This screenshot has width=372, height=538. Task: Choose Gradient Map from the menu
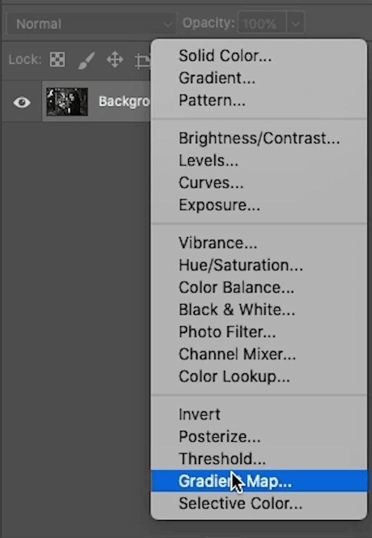click(235, 481)
